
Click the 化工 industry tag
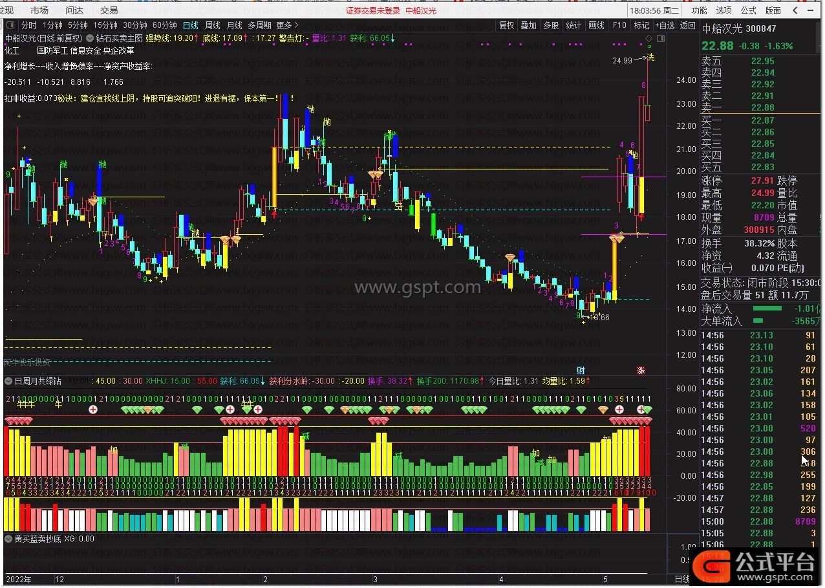(x=12, y=50)
